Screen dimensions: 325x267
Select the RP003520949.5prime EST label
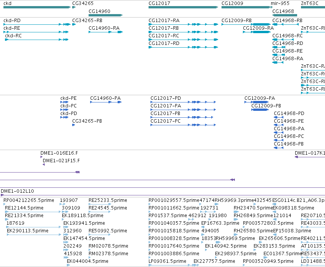[268, 261]
